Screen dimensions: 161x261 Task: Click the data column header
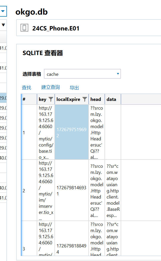tap(113, 99)
